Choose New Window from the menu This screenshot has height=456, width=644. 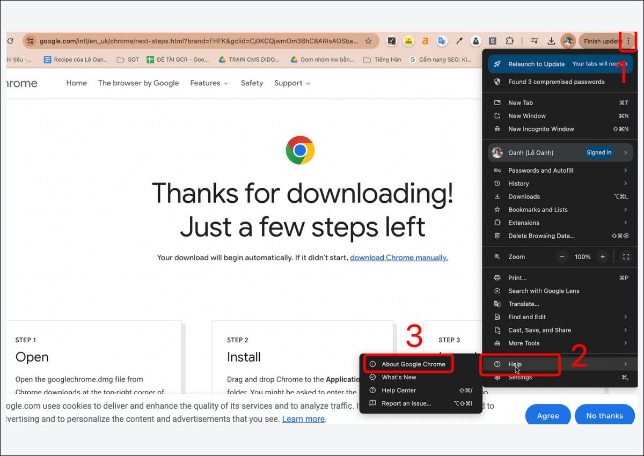pos(560,116)
